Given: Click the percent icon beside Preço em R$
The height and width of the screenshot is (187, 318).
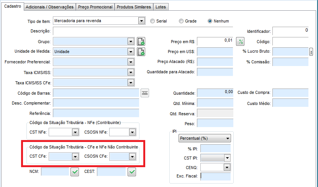Looking at the screenshot, I should pos(240,42).
